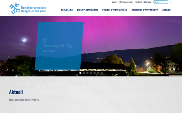Open the GEMEINDE & WIRTSCHAFT menu

pos(144,10)
